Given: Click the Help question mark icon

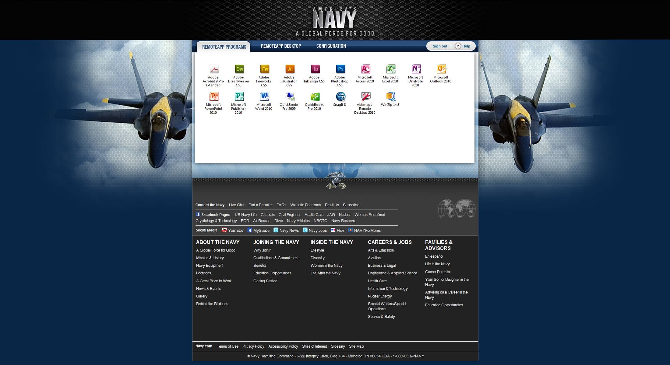Looking at the screenshot, I should [458, 46].
